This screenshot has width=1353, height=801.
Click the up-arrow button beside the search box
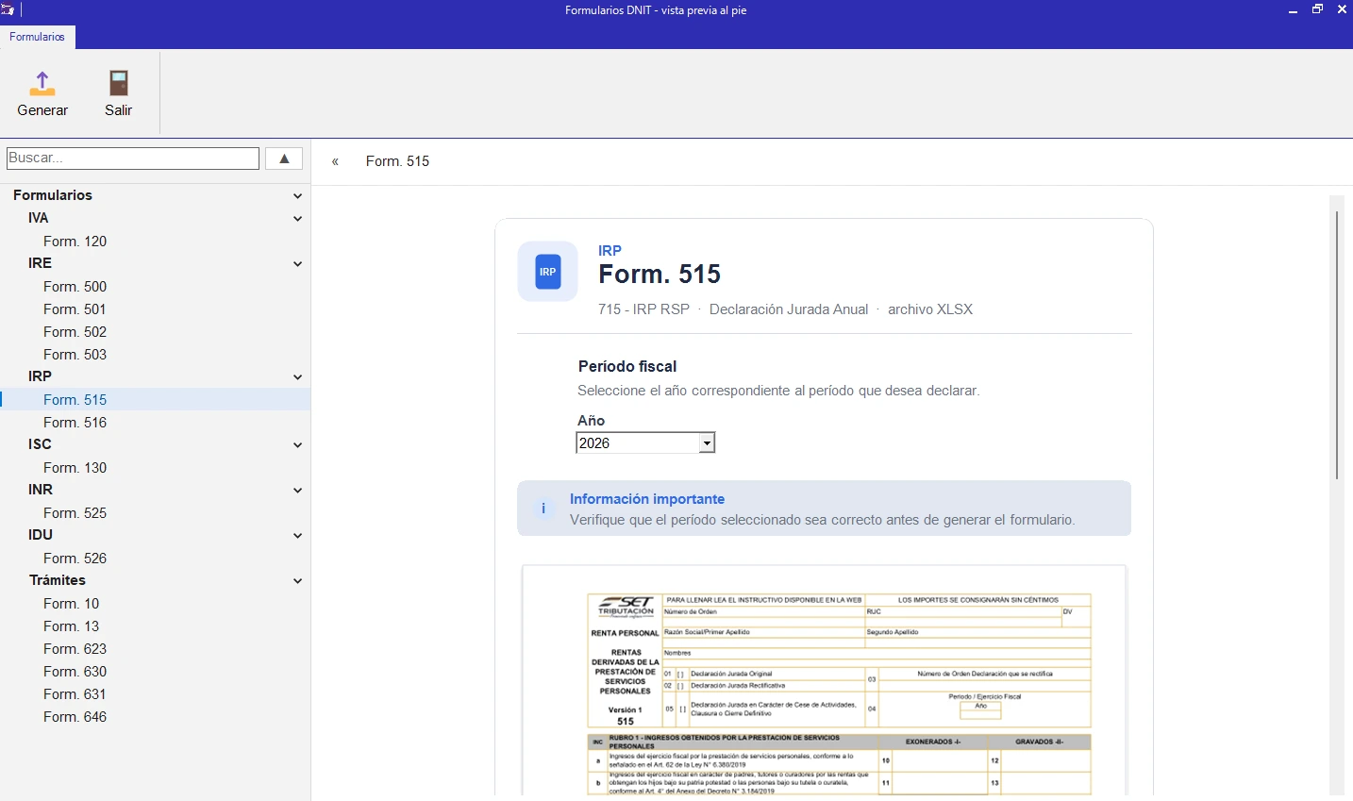pos(284,159)
